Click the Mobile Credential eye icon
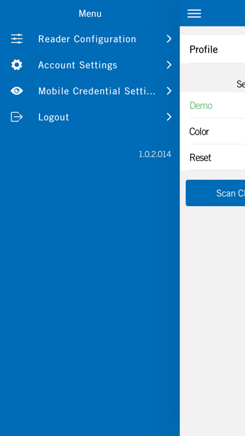This screenshot has width=245, height=436. pyautogui.click(x=17, y=91)
